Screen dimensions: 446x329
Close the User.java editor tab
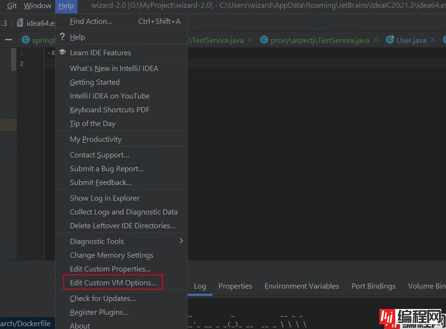432,40
